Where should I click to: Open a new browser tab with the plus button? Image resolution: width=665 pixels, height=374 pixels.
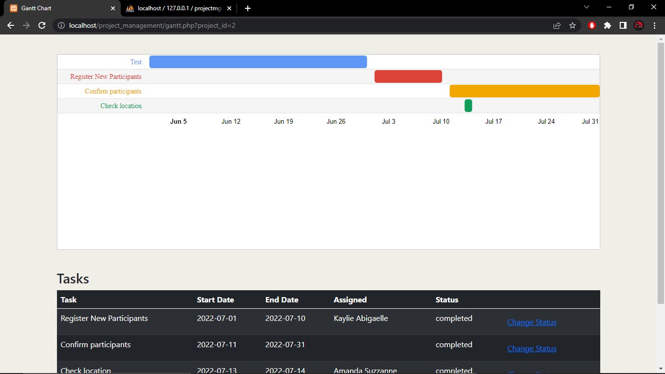coord(248,8)
